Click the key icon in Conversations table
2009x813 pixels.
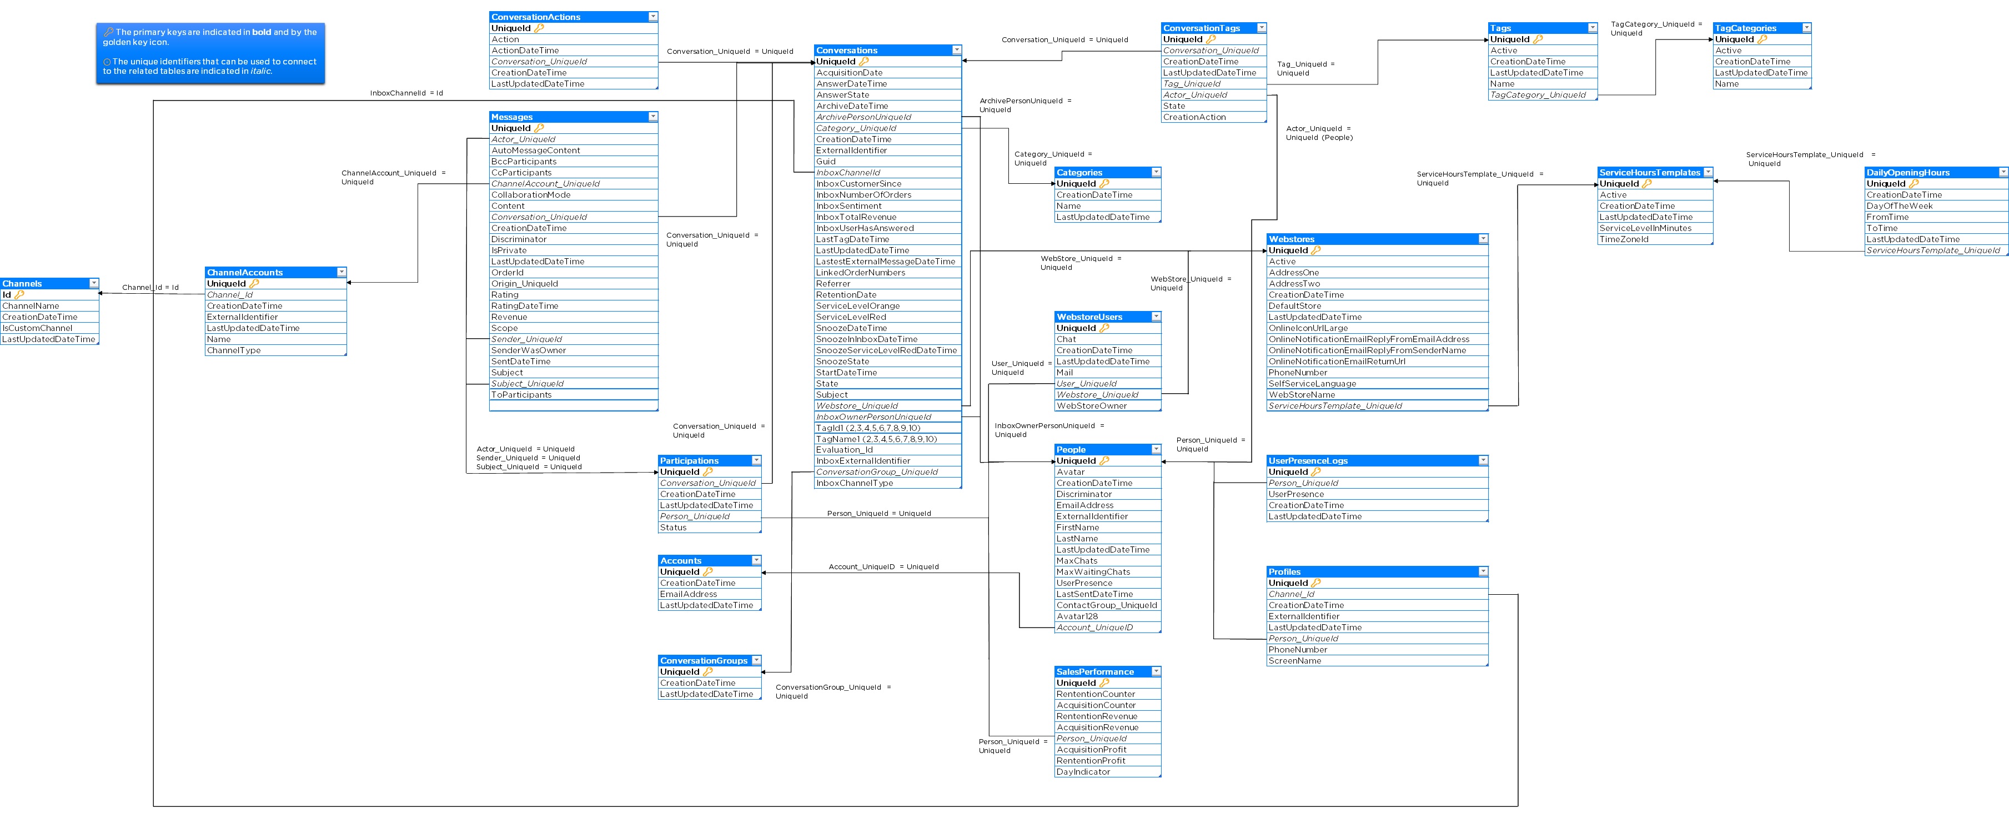coord(863,62)
